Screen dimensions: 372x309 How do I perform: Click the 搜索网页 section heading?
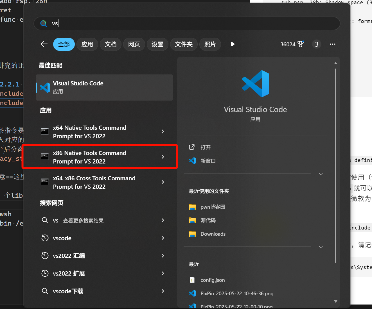tap(52, 203)
